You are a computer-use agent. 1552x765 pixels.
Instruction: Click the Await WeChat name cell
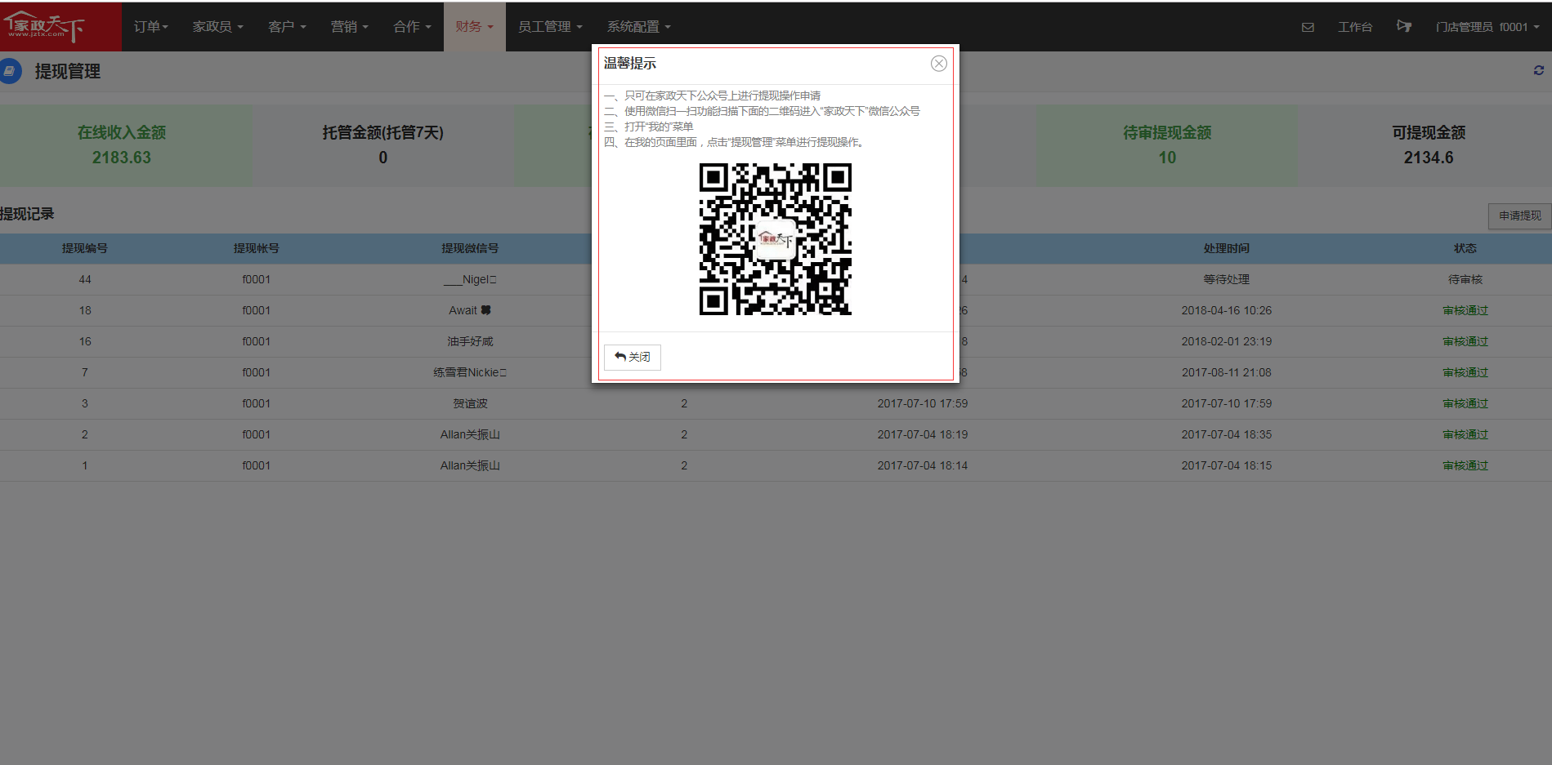tap(470, 310)
